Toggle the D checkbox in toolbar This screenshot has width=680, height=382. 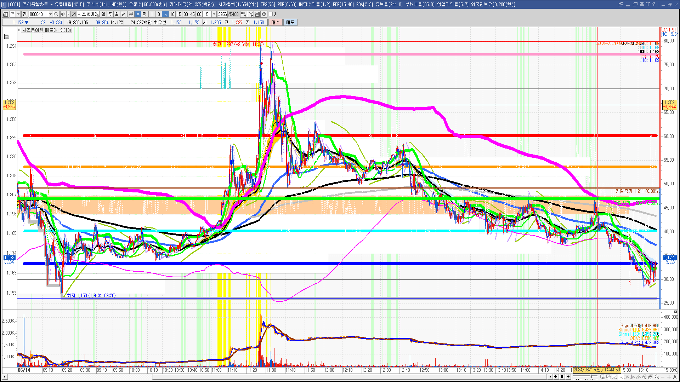[271, 14]
